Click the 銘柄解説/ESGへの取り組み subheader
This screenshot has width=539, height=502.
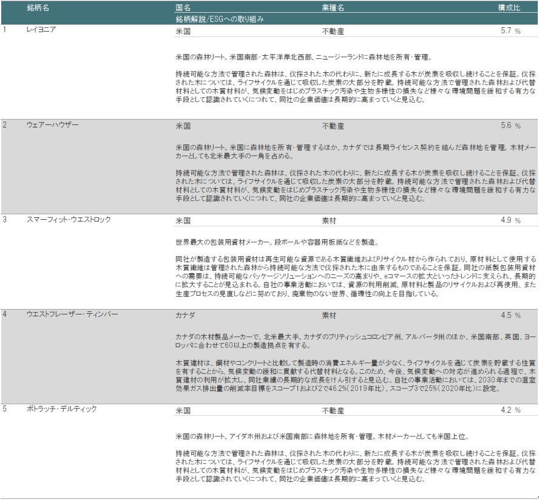[219, 19]
